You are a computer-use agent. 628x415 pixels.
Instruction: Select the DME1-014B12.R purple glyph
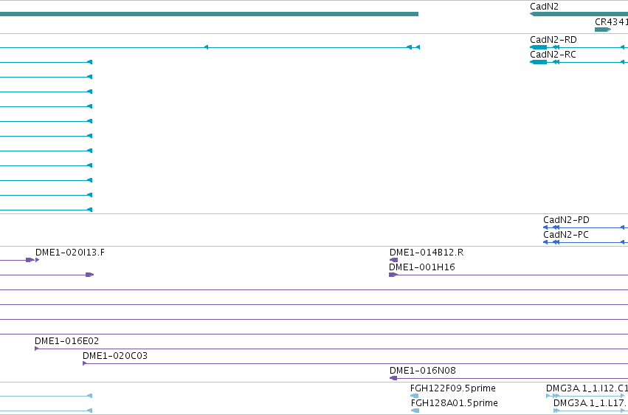tap(393, 260)
